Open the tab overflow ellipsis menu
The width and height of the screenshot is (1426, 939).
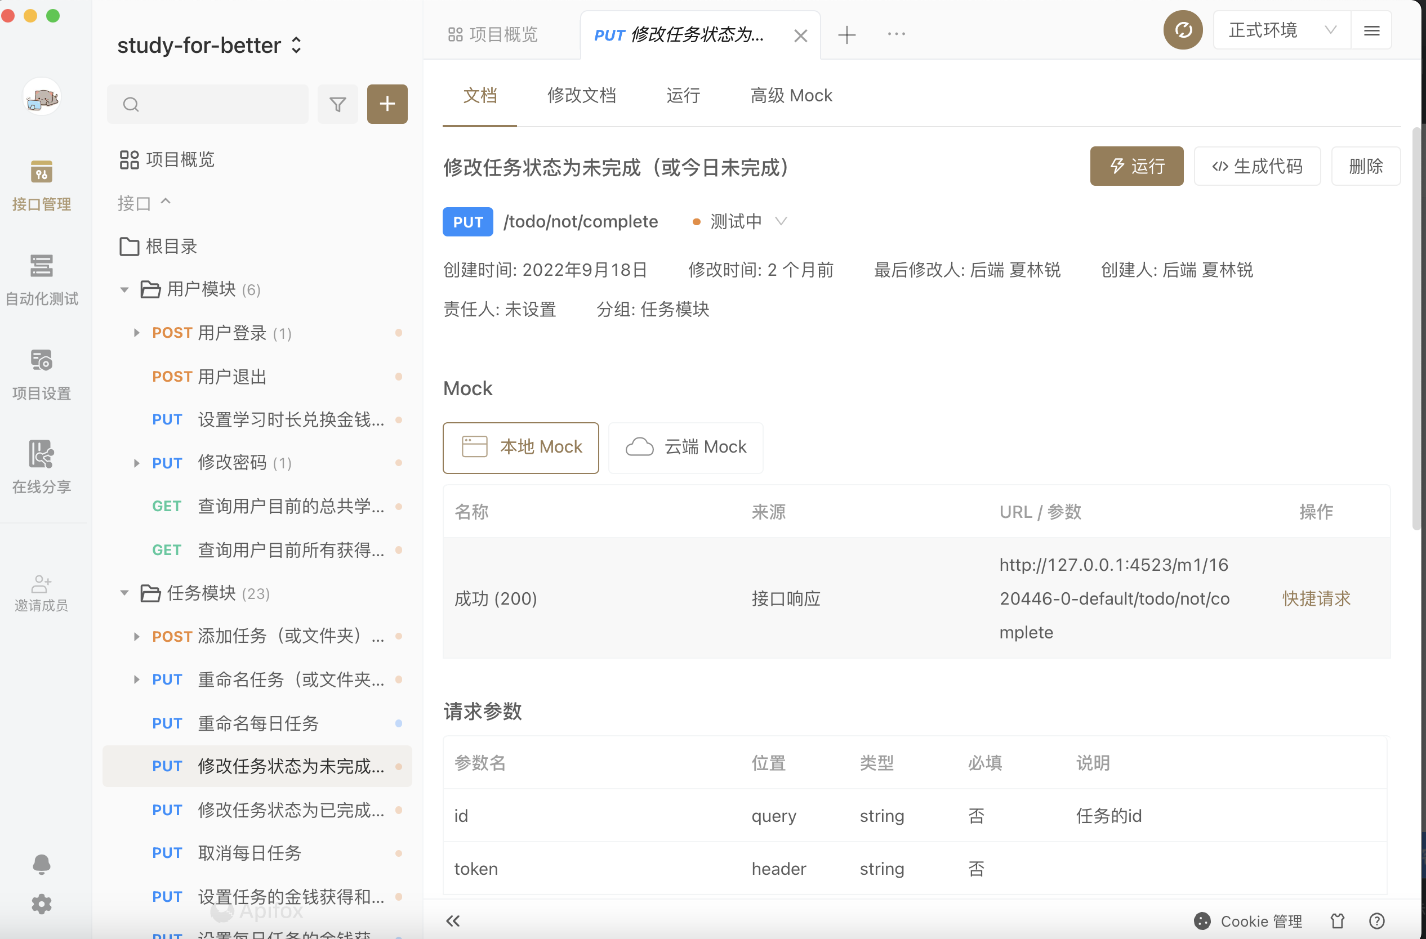pyautogui.click(x=897, y=34)
